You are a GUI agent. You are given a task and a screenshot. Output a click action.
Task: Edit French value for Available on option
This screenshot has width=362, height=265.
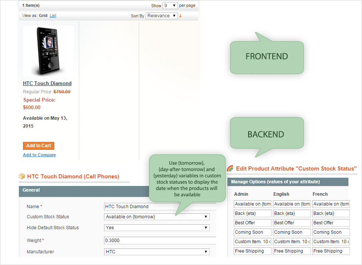[x=331, y=204]
